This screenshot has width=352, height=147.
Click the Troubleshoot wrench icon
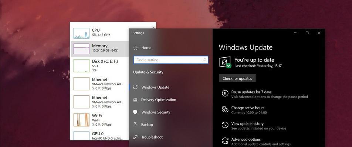pos(135,137)
